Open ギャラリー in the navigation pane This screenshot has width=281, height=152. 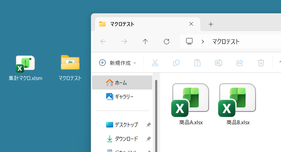click(x=123, y=96)
